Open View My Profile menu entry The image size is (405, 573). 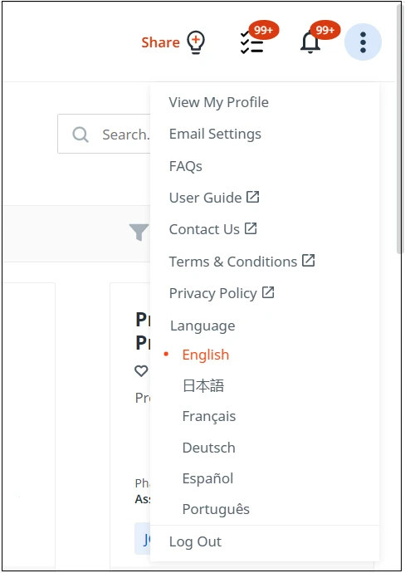(x=219, y=102)
